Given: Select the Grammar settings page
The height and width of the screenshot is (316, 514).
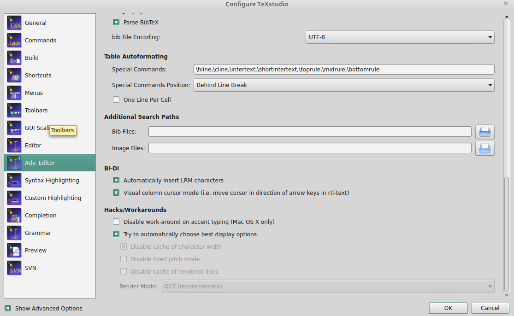Looking at the screenshot, I should tap(50, 233).
